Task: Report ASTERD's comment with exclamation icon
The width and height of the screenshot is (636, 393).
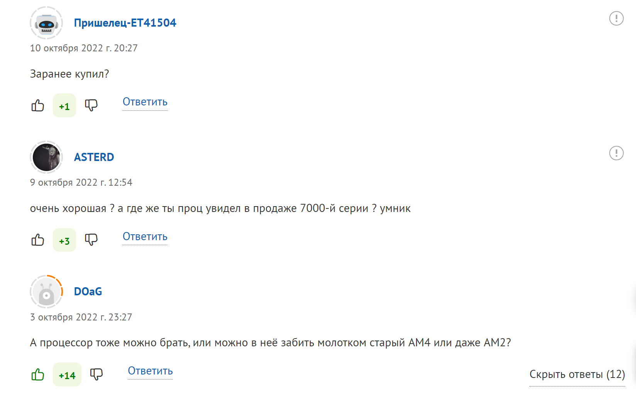Action: pos(616,153)
